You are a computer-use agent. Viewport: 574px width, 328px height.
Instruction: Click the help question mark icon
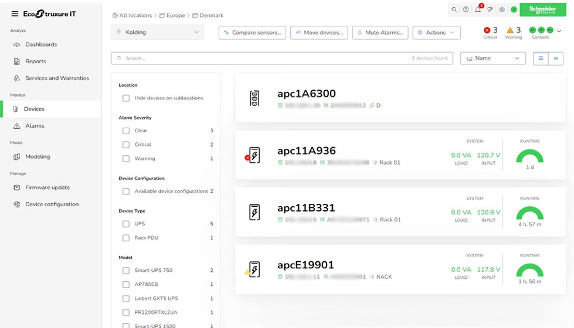(x=466, y=9)
